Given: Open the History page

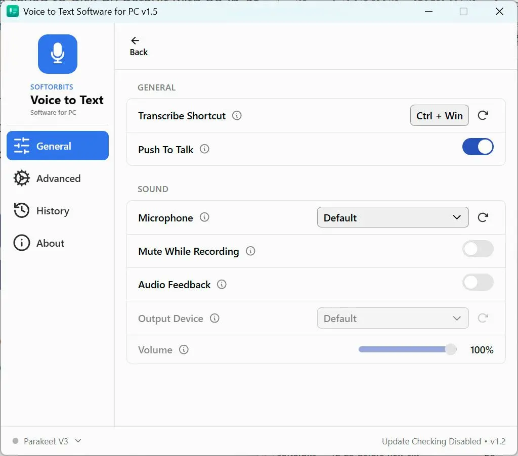Looking at the screenshot, I should (x=58, y=211).
